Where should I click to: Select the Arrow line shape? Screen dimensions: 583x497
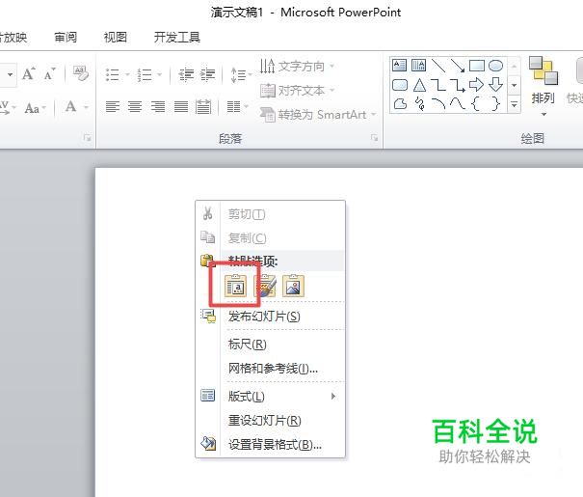tap(458, 66)
